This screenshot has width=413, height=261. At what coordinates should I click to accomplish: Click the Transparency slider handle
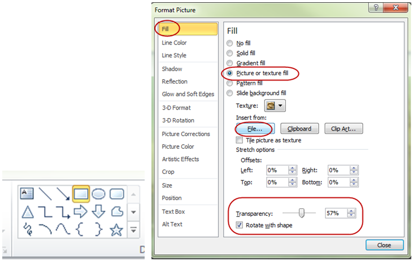pos(302,213)
